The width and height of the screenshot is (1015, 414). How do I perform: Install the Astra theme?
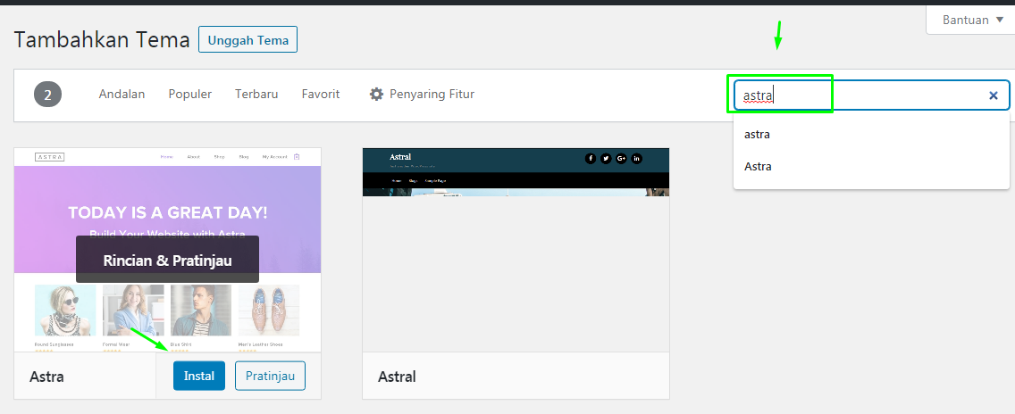click(x=198, y=376)
